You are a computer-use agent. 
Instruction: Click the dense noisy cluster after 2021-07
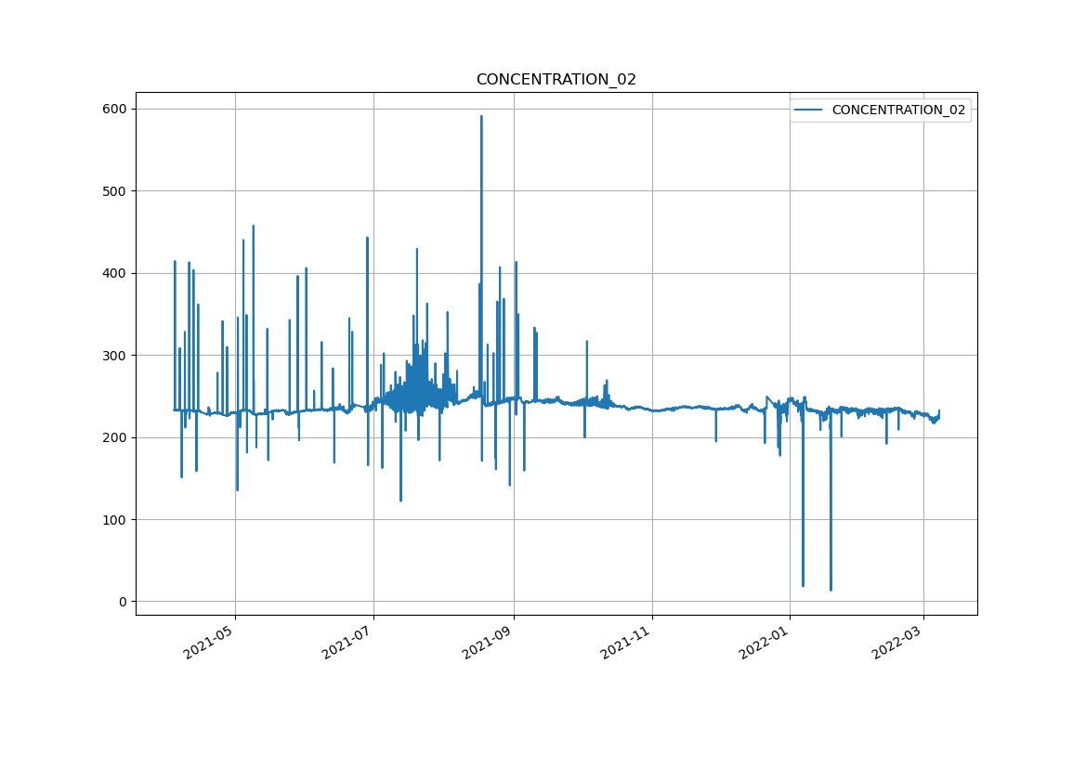[413, 395]
